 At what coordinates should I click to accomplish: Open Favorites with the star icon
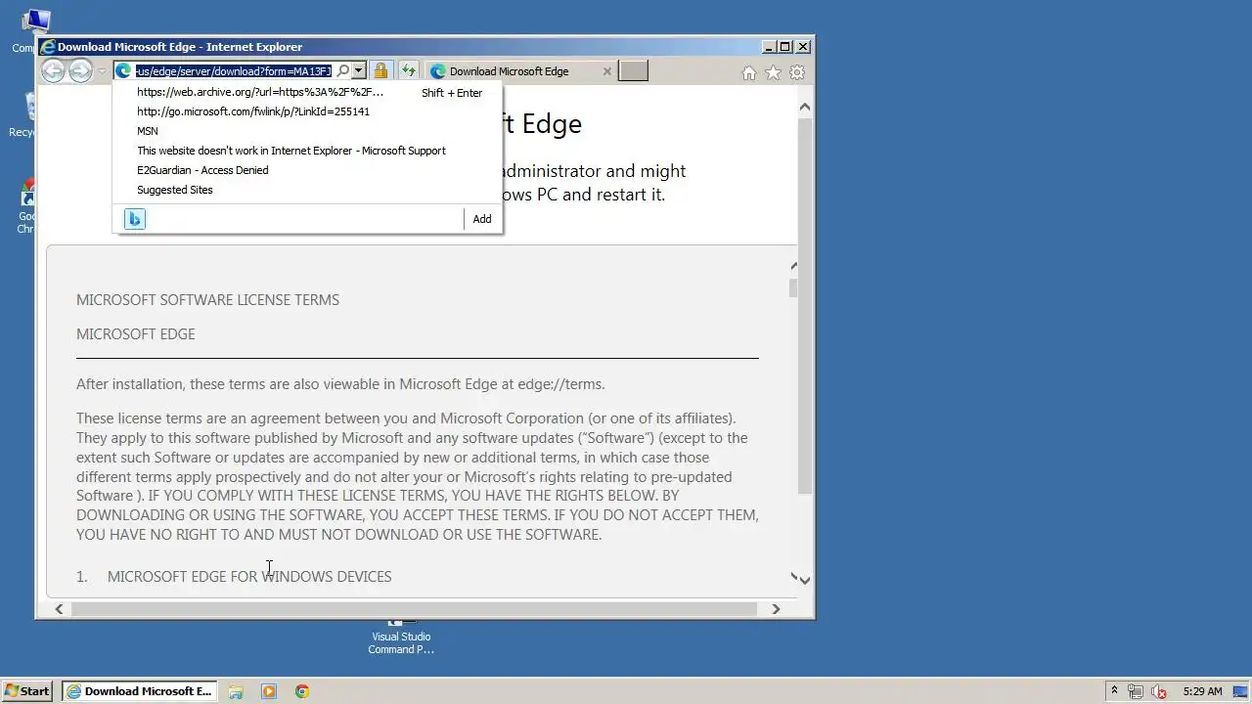coord(773,72)
